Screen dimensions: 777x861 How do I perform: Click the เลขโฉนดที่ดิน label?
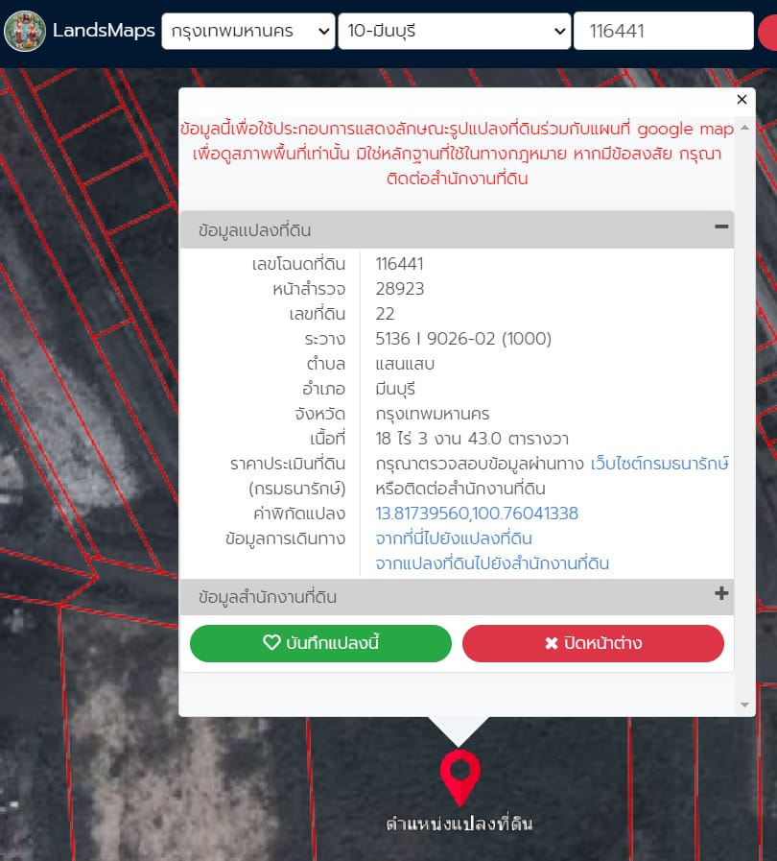pos(299,264)
